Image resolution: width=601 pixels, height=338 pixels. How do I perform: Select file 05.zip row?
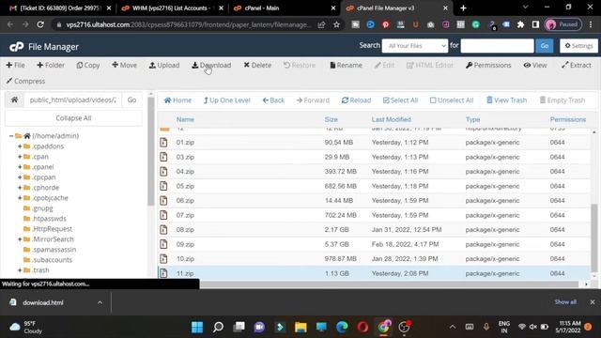coord(374,186)
